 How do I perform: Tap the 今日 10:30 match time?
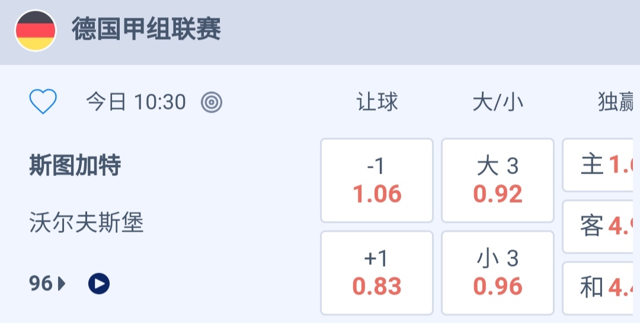136,103
